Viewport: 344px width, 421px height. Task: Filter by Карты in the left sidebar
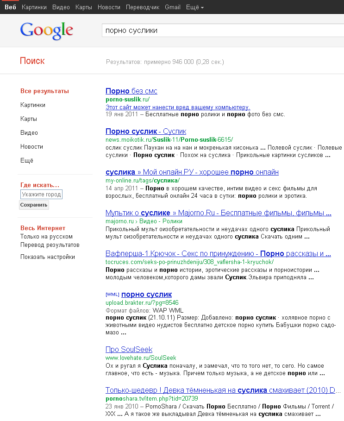point(29,119)
